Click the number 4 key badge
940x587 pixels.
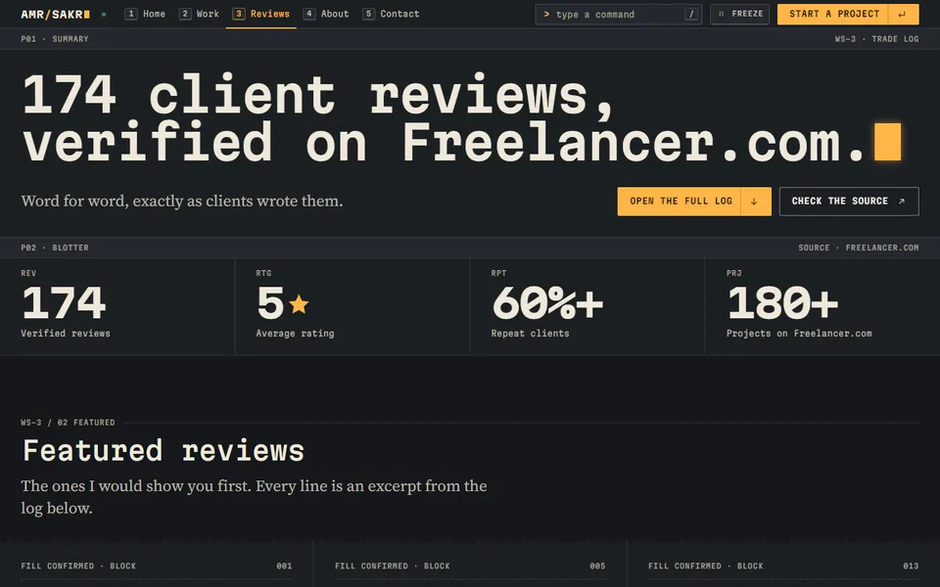point(308,14)
